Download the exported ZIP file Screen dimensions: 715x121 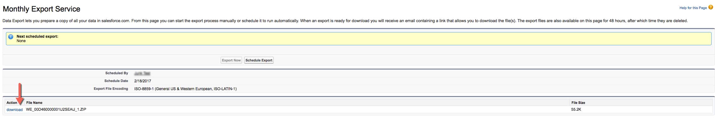pyautogui.click(x=14, y=110)
